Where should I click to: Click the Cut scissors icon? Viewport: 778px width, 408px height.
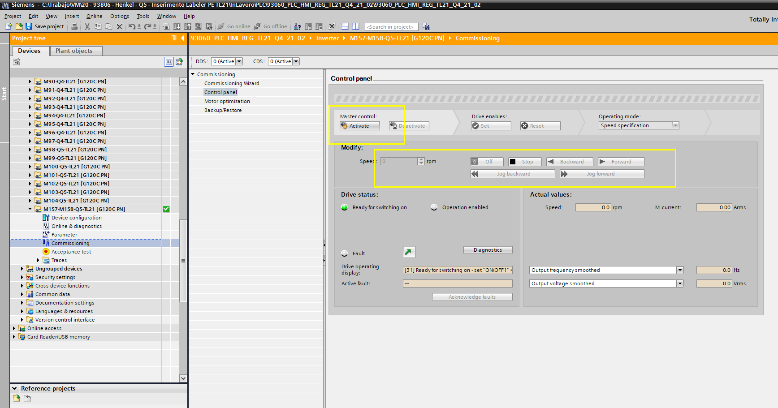87,26
